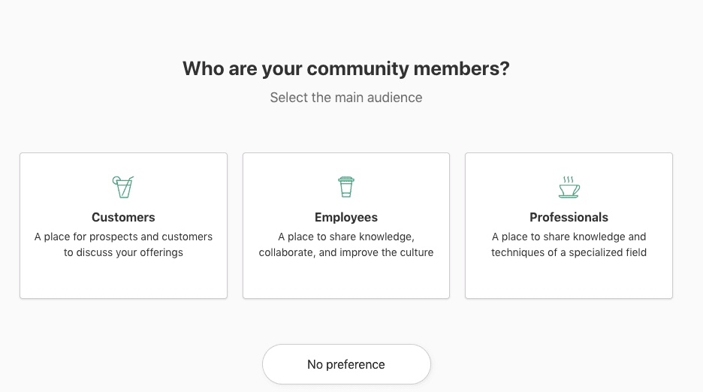Choose the takeaway coffee cup Employees icon
This screenshot has width=703, height=392.
(x=345, y=187)
